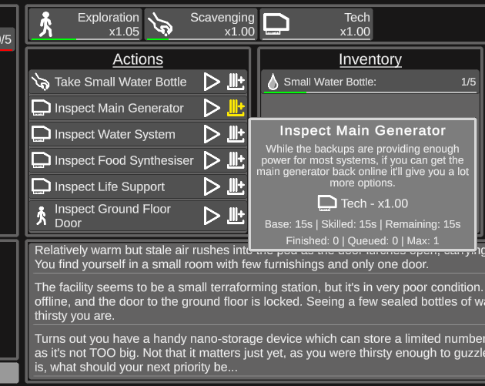The height and width of the screenshot is (386, 485).
Task: Select the Exploration skill panel
Action: coord(85,25)
